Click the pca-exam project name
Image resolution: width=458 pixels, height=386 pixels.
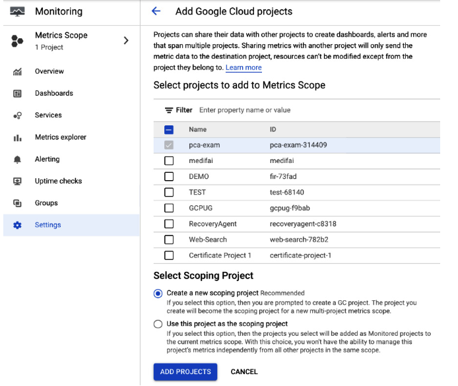tap(205, 145)
